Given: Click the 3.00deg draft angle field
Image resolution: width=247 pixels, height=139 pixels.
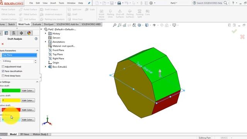Looking at the screenshot, I should [18, 61].
